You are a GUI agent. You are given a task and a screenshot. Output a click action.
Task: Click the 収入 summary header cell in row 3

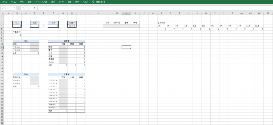pos(17,23)
